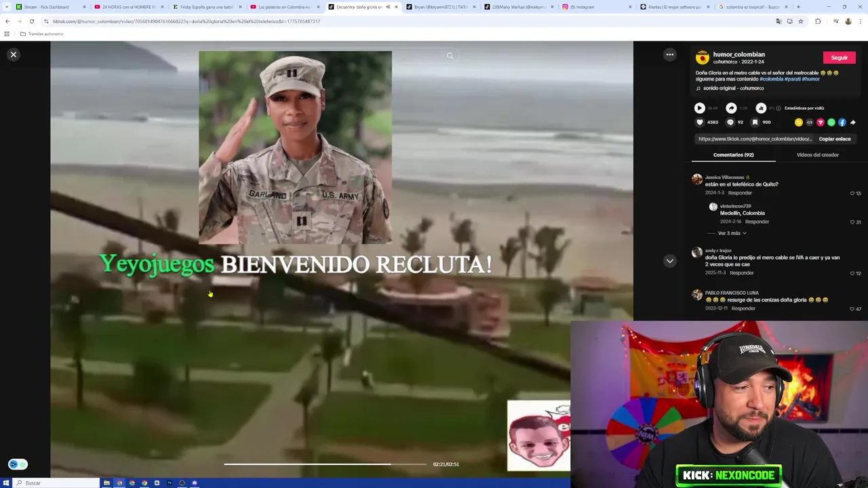Switch to Comentarios (92) tab
Screen dimensions: 868x488
(x=733, y=155)
